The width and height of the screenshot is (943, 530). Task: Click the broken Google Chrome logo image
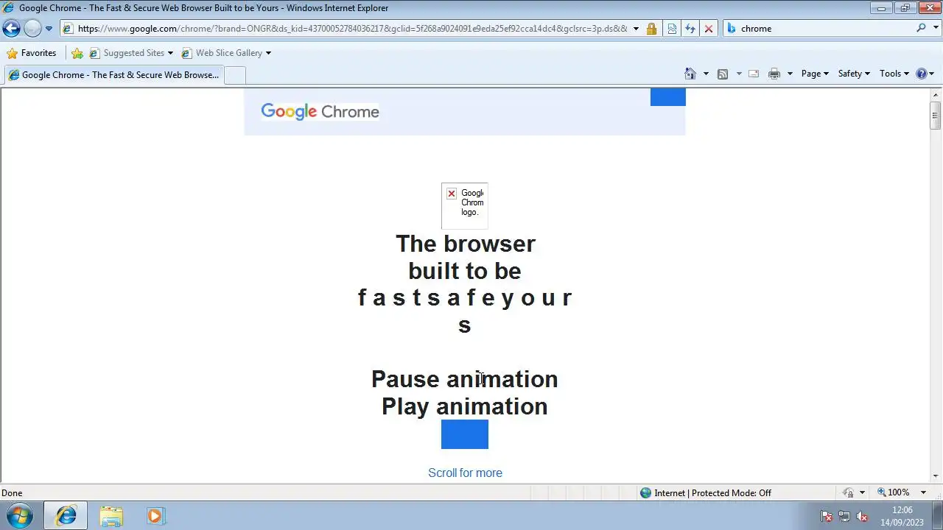click(x=465, y=205)
